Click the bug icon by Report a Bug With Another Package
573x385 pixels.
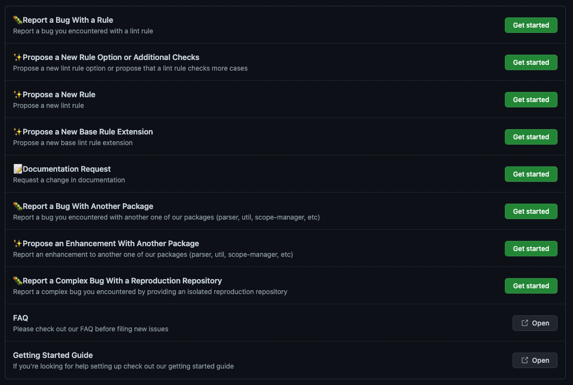click(x=17, y=206)
